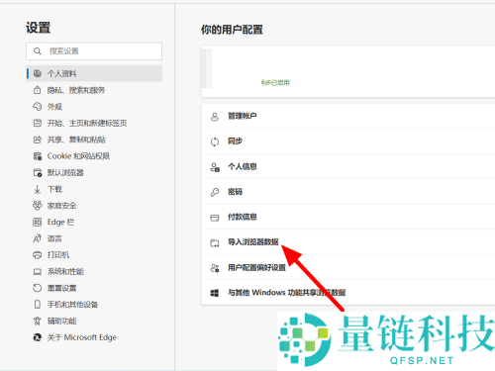
Task: Click 导入浏览器数据 import icon
Action: 215,243
